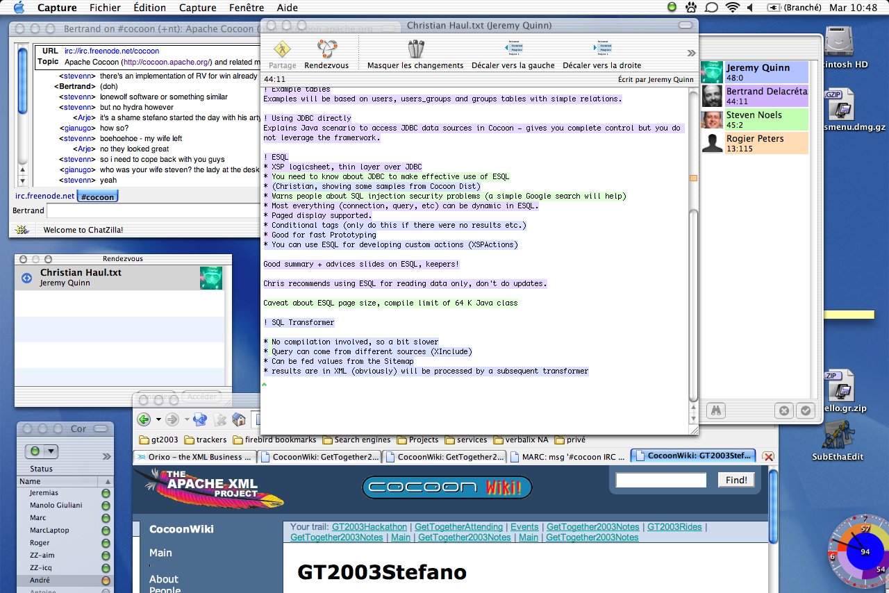Viewport: 889px width, 593px height.
Task: Select Bertrand Delacrétaz in participants list
Action: coord(755,96)
